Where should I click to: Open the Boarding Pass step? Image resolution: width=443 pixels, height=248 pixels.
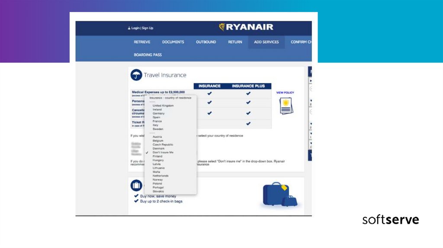coord(148,55)
